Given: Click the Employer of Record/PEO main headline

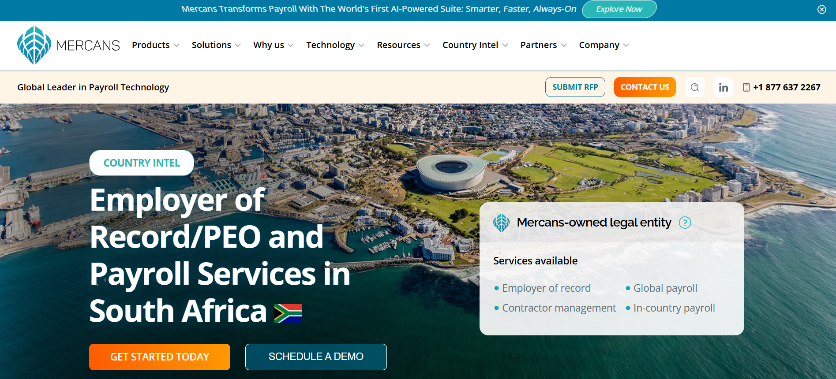Looking at the screenshot, I should 220,255.
